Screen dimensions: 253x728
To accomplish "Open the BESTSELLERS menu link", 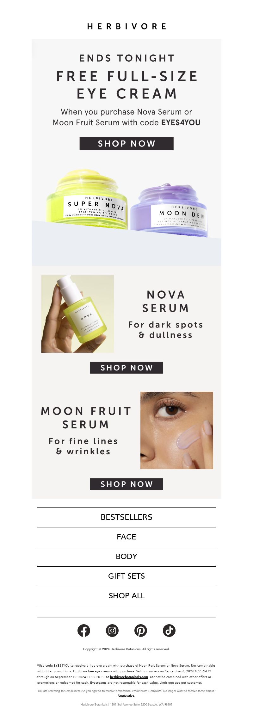I will pos(126,517).
